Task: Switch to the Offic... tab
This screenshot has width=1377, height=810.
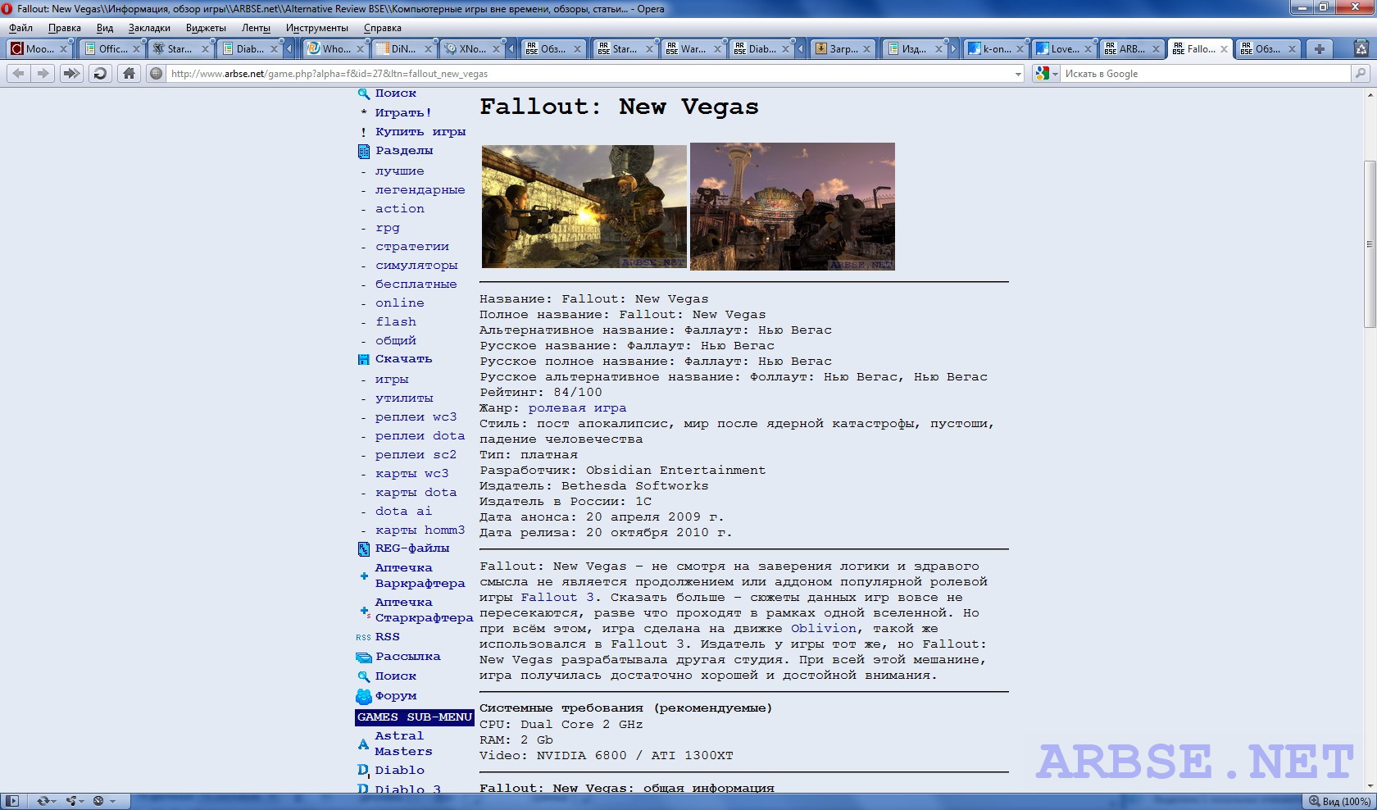Action: click(111, 49)
